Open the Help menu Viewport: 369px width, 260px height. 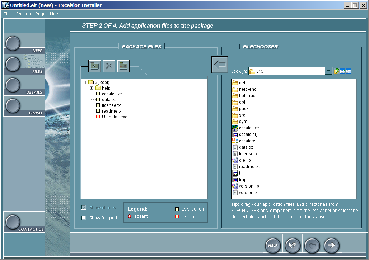[x=54, y=14]
